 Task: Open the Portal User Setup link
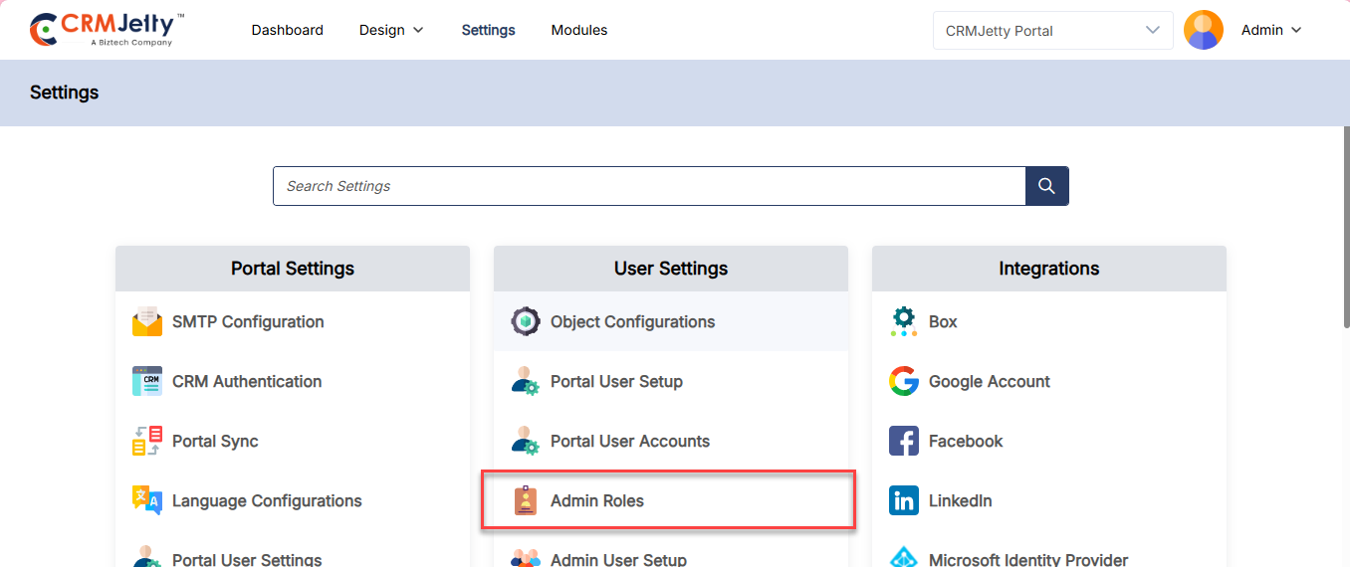click(x=616, y=381)
